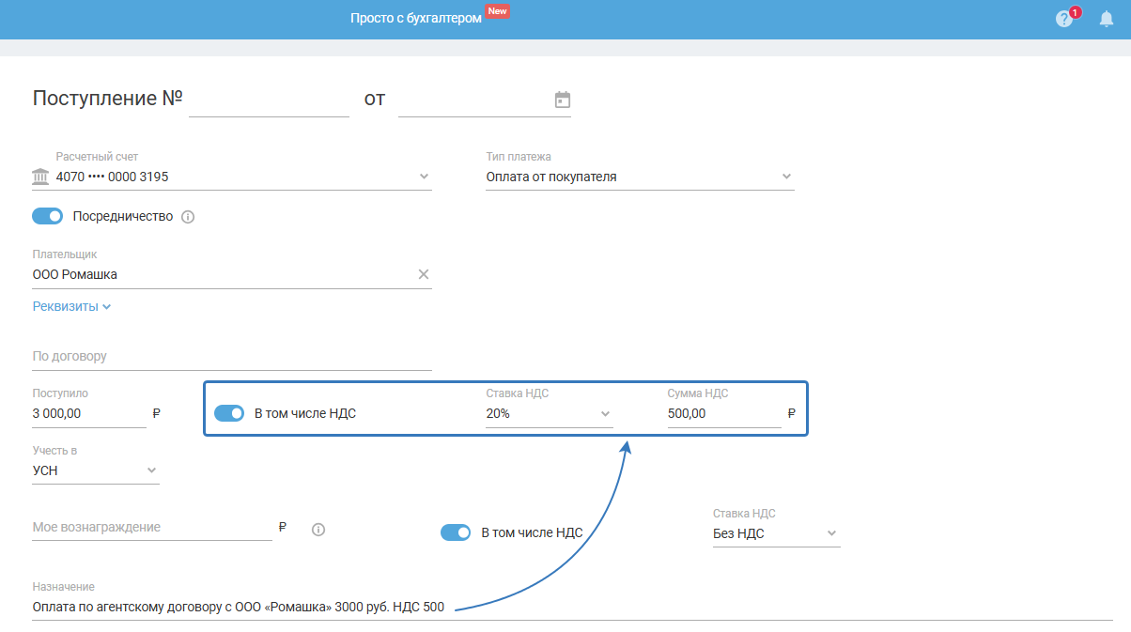Click the Сумма НДС 500,00 field
Screen dimensions: 1131x632
click(x=724, y=413)
